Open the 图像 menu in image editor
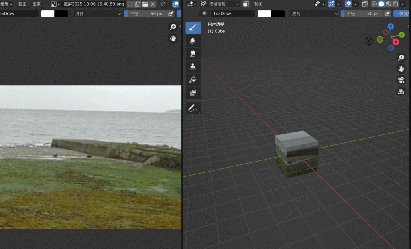This screenshot has height=249, width=411. [37, 4]
